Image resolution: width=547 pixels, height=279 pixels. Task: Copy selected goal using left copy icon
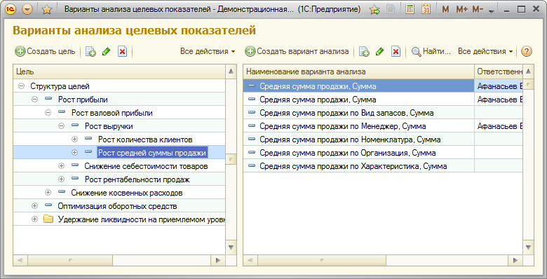pyautogui.click(x=90, y=52)
